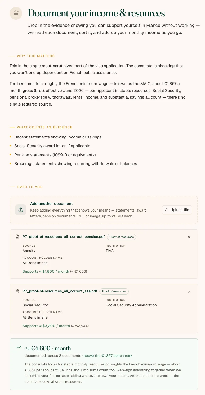Click the Supports ≈ $1,800 / month line

click(x=55, y=271)
